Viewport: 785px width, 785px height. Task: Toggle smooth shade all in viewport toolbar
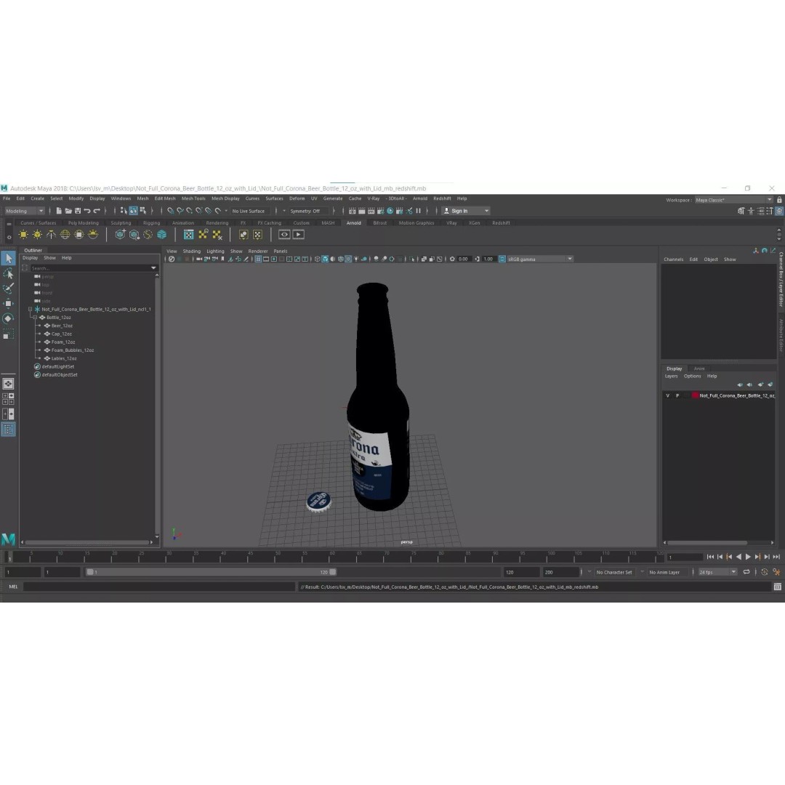(x=326, y=259)
